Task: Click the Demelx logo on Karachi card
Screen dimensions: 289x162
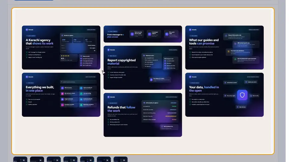Action: pyautogui.click(x=30, y=30)
